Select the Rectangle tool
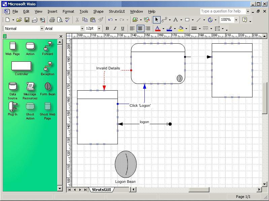The width and height of the screenshot is (269, 201). tap(187, 20)
